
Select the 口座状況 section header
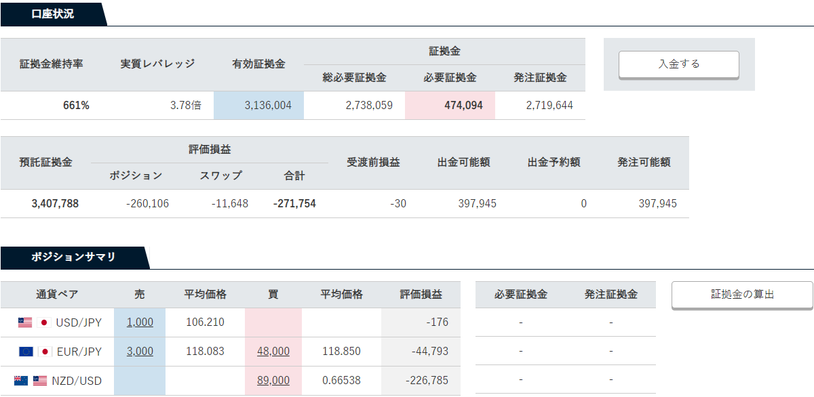pos(55,14)
